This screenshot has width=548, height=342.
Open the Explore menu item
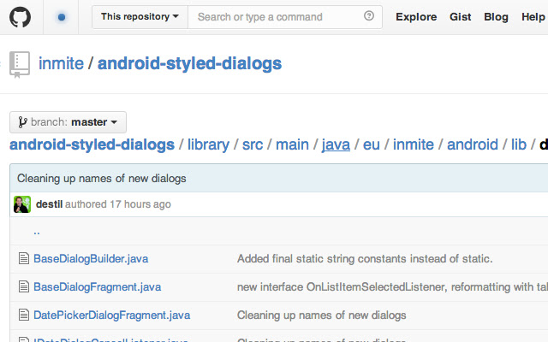416,17
